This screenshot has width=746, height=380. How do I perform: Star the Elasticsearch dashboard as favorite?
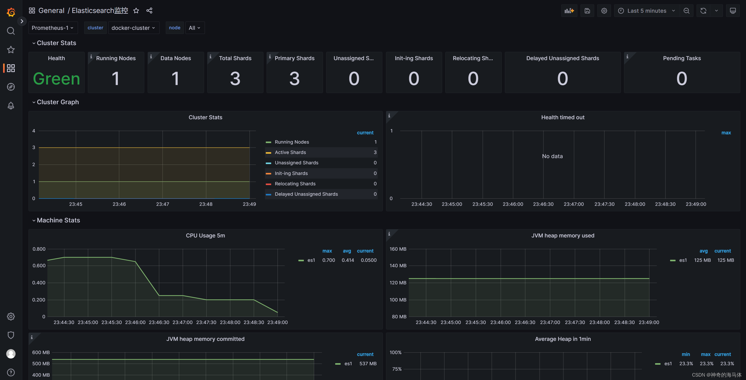click(x=136, y=11)
